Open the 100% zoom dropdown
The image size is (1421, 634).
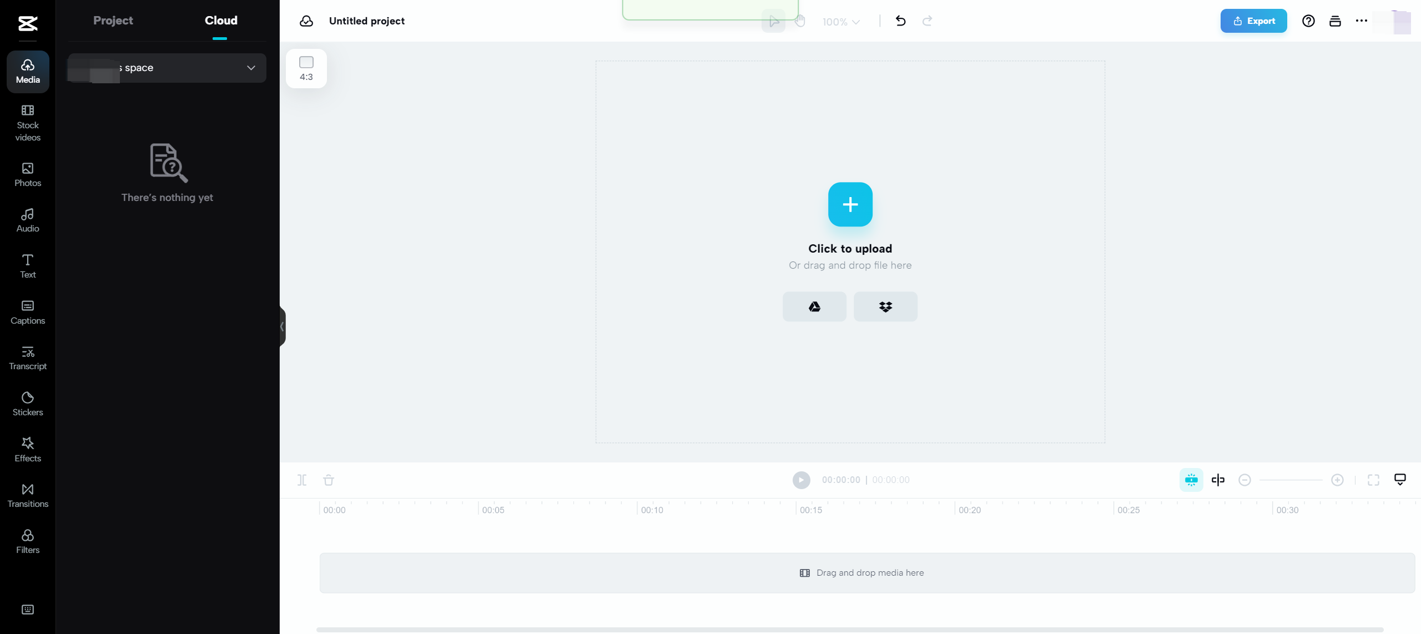click(x=841, y=22)
